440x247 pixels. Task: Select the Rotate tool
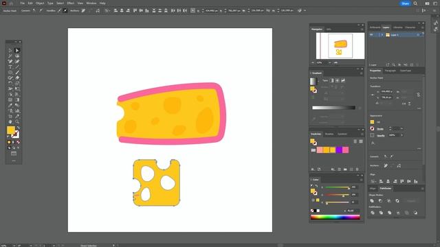[x=10, y=83]
